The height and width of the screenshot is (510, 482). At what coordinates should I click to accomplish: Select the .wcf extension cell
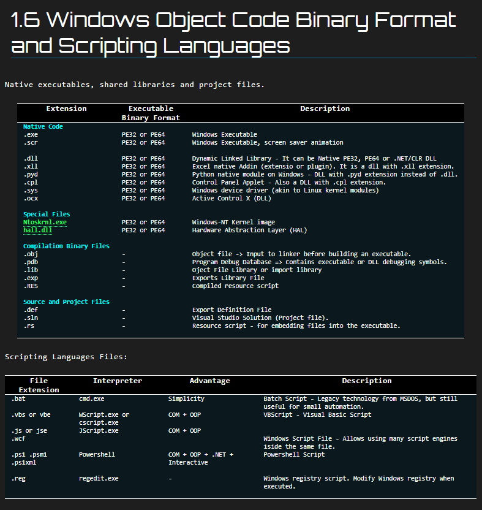click(x=18, y=439)
